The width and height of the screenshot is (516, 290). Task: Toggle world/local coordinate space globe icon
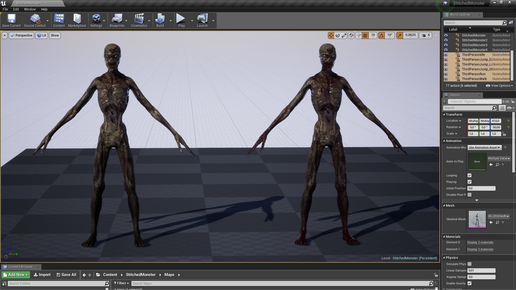coord(351,35)
